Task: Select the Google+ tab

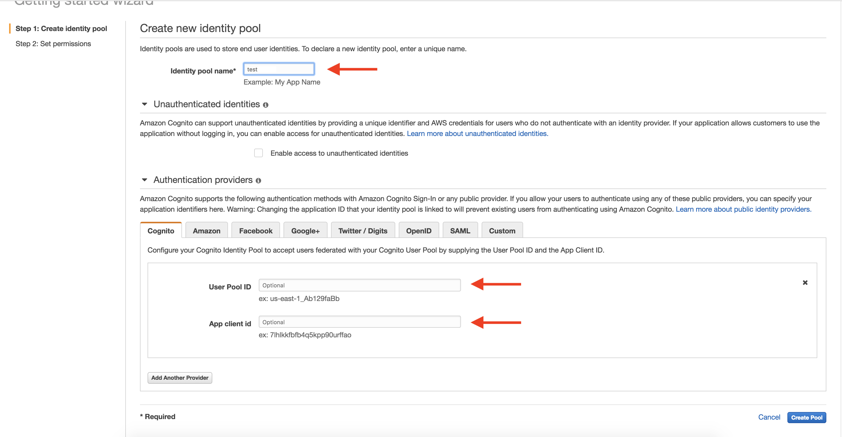Action: 308,231
